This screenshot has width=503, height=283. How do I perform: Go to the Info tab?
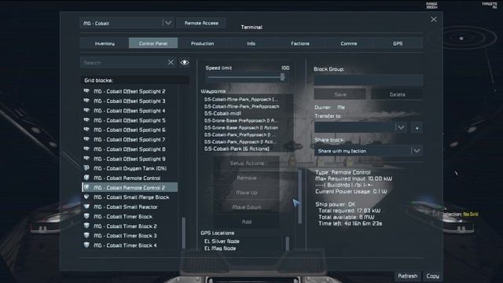251,43
